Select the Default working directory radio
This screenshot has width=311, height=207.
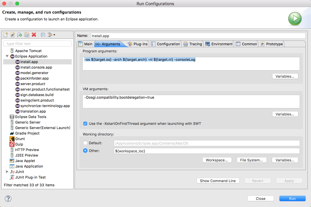[85, 143]
